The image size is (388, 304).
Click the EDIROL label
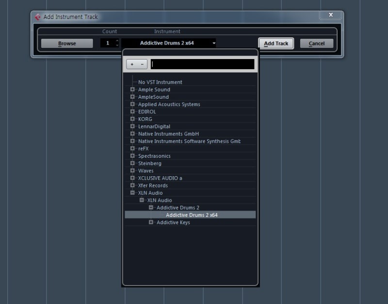tap(147, 112)
